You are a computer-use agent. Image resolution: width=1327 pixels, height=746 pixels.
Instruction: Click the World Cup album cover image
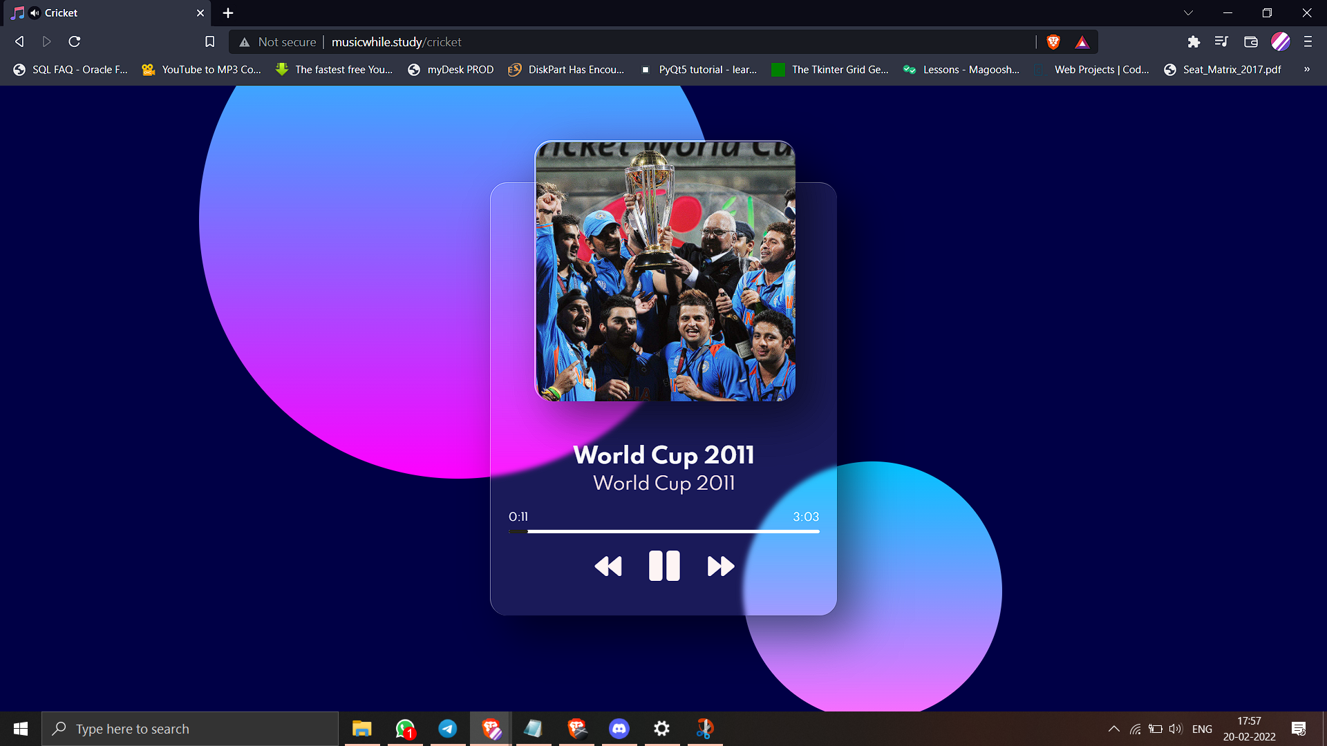(665, 271)
